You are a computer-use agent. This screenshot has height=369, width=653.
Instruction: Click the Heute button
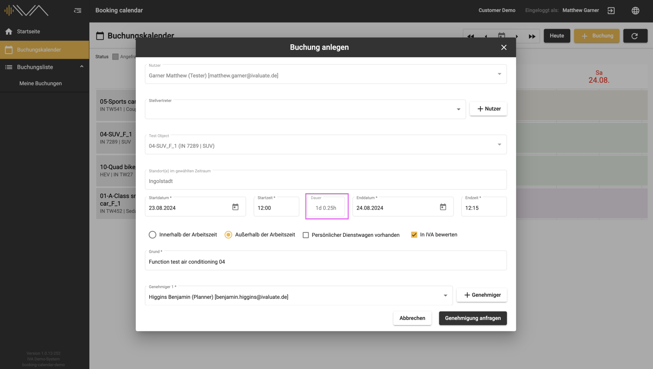pyautogui.click(x=557, y=36)
